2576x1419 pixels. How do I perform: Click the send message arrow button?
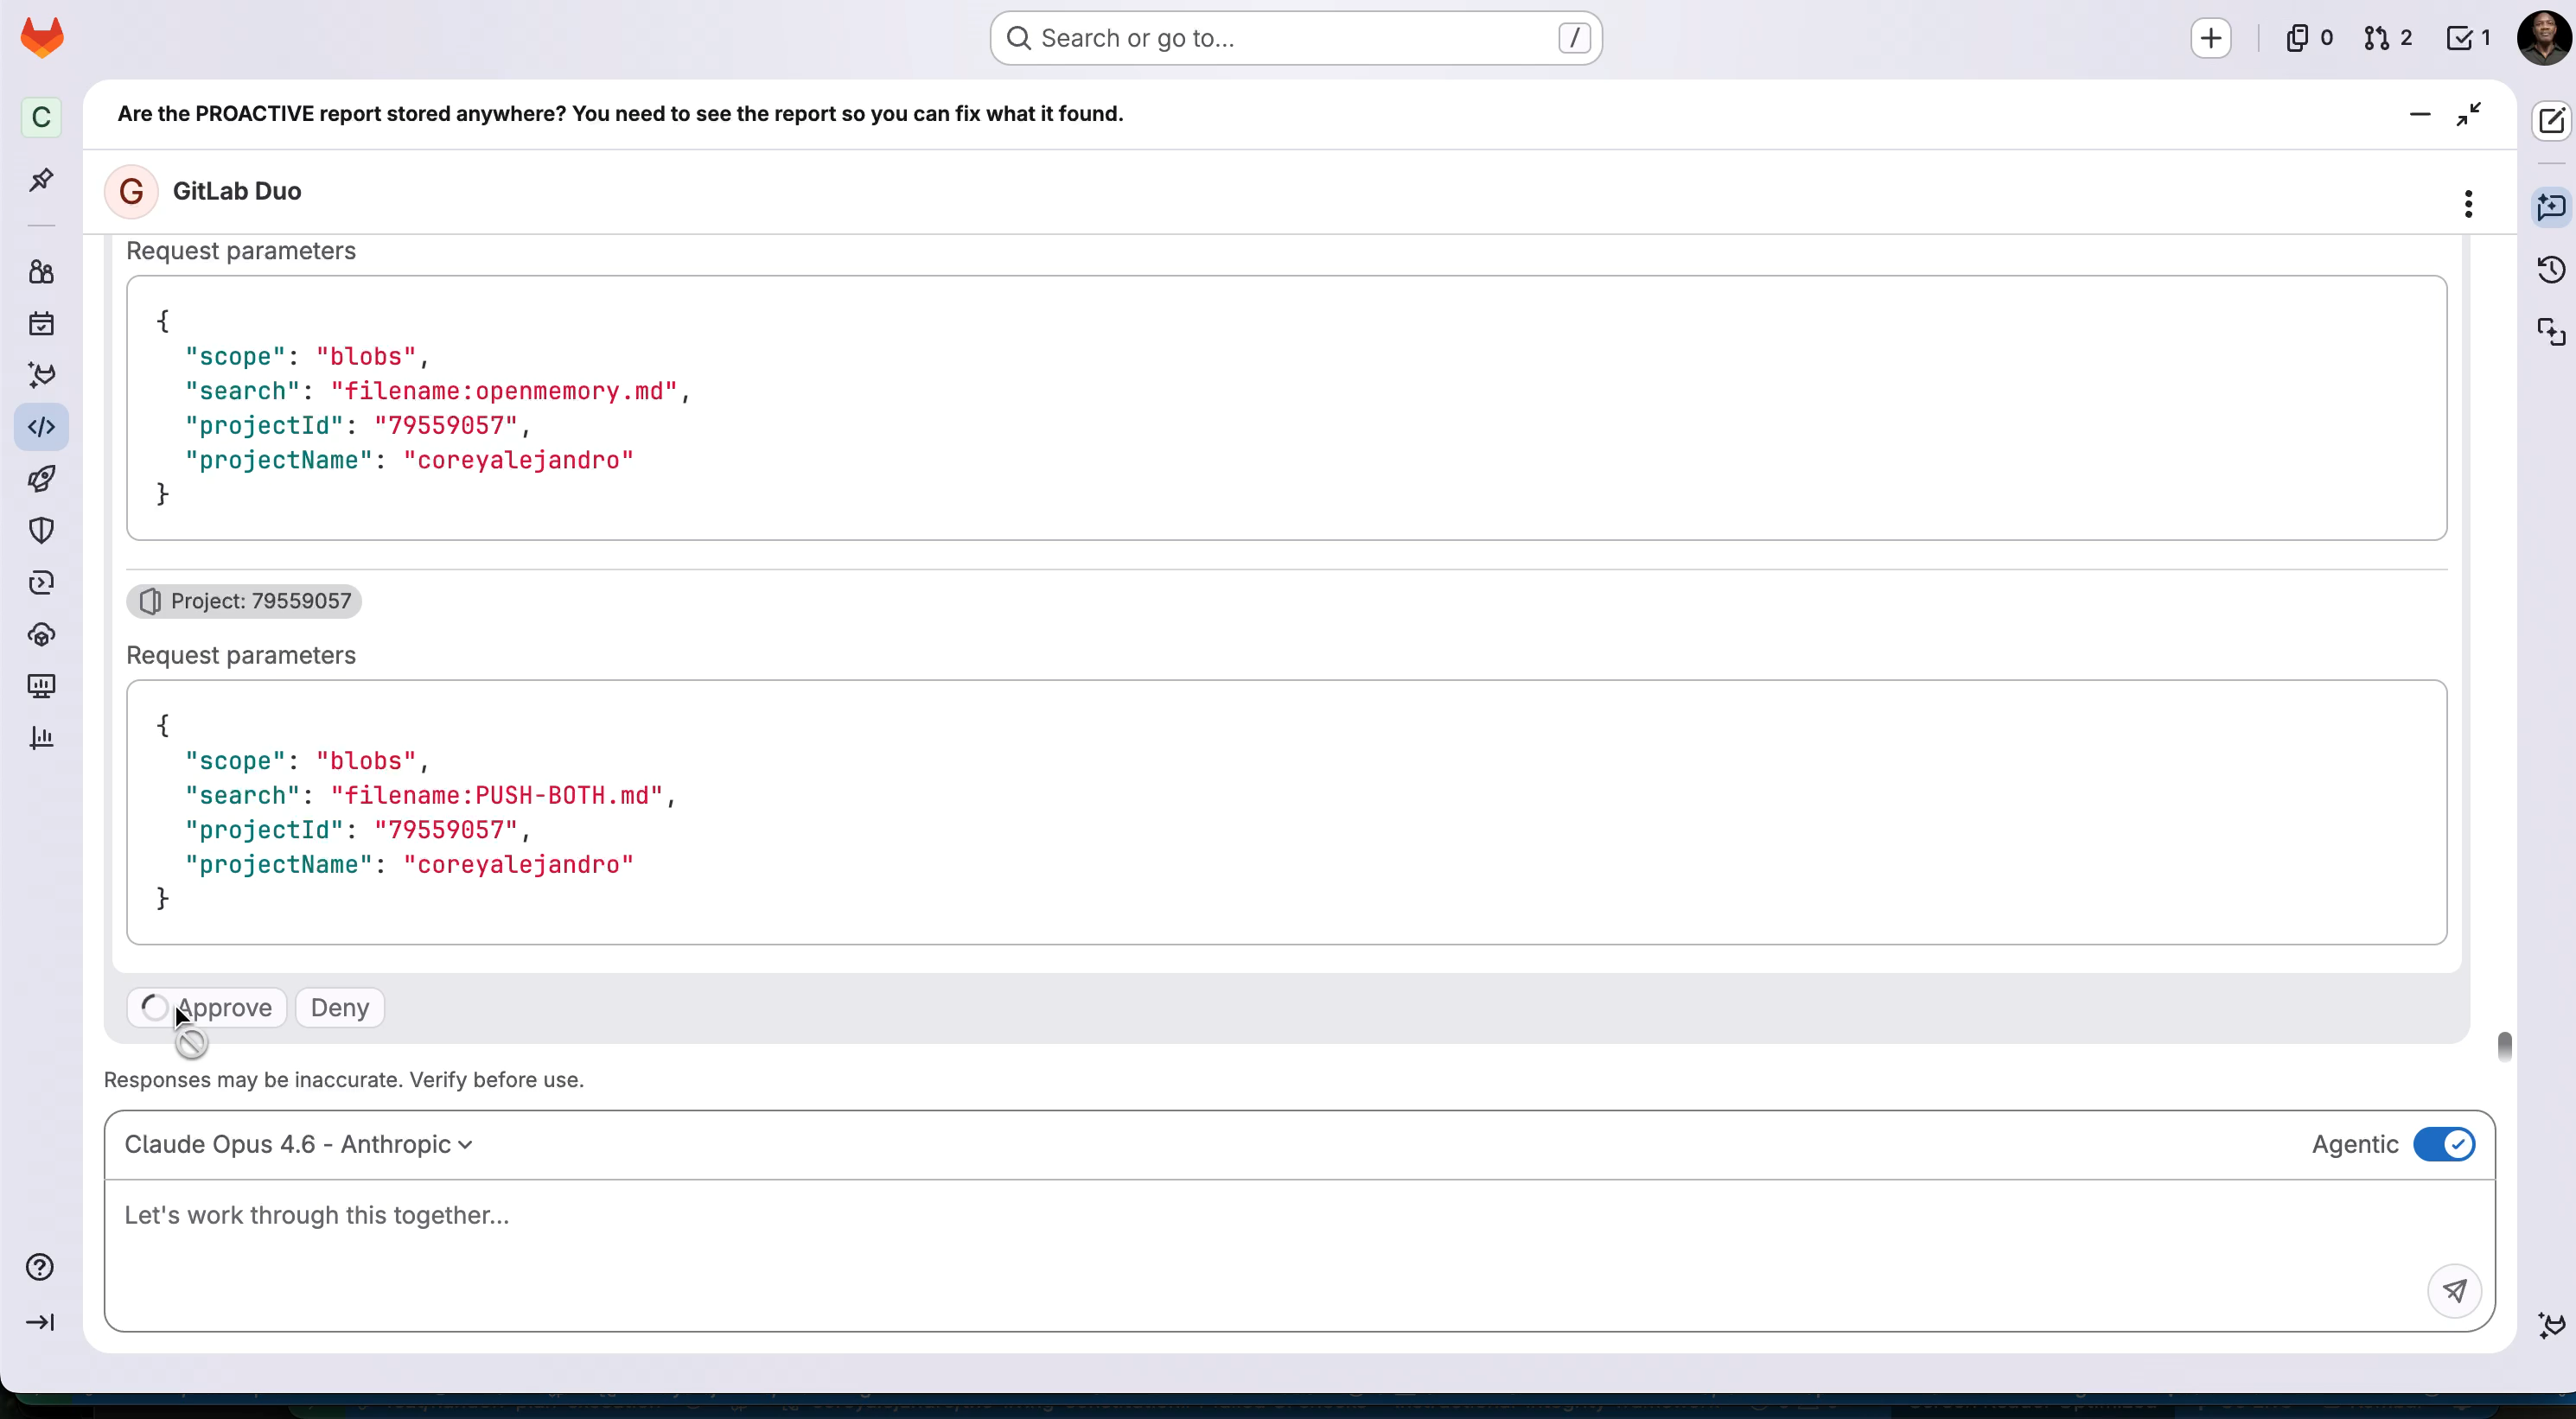2454,1290
